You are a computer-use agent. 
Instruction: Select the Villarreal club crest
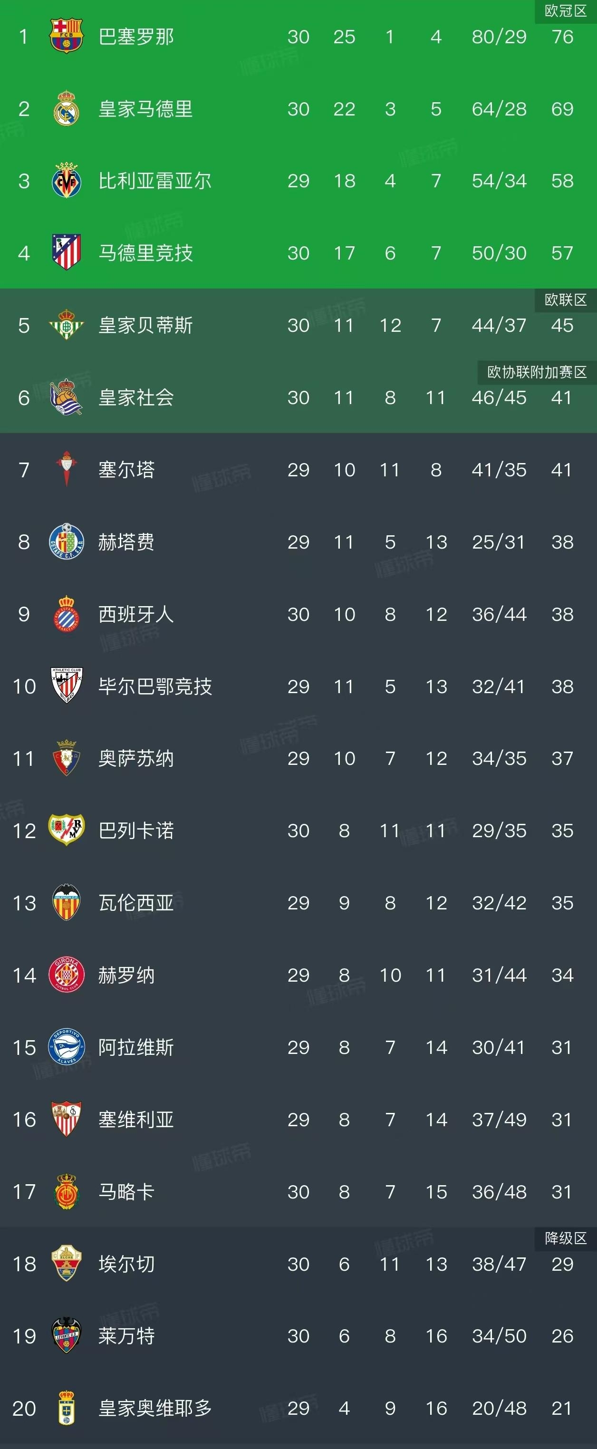click(x=67, y=181)
